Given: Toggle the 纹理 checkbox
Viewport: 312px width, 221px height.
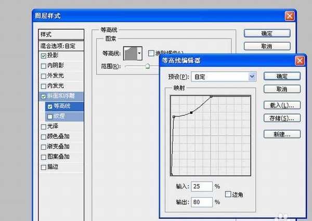Looking at the screenshot, I should (x=50, y=116).
